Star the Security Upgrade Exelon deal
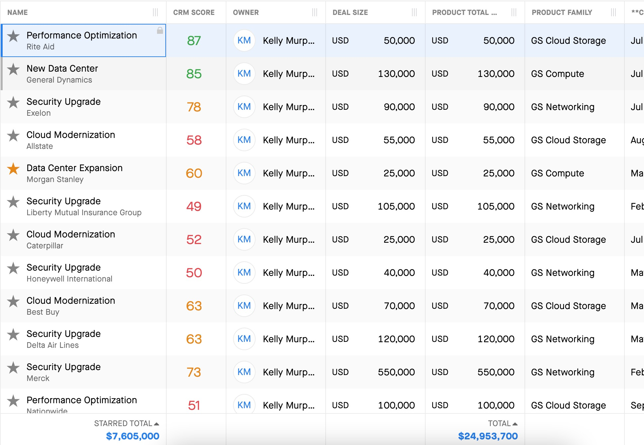Image resolution: width=644 pixels, height=445 pixels. point(13,102)
